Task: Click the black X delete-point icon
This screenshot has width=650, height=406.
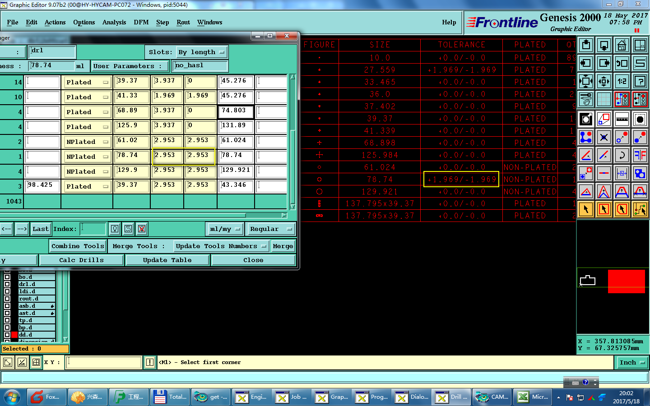Action: [604, 137]
